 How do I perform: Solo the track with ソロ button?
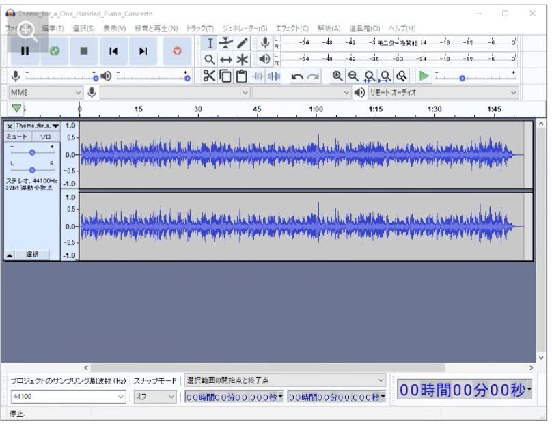[46, 137]
